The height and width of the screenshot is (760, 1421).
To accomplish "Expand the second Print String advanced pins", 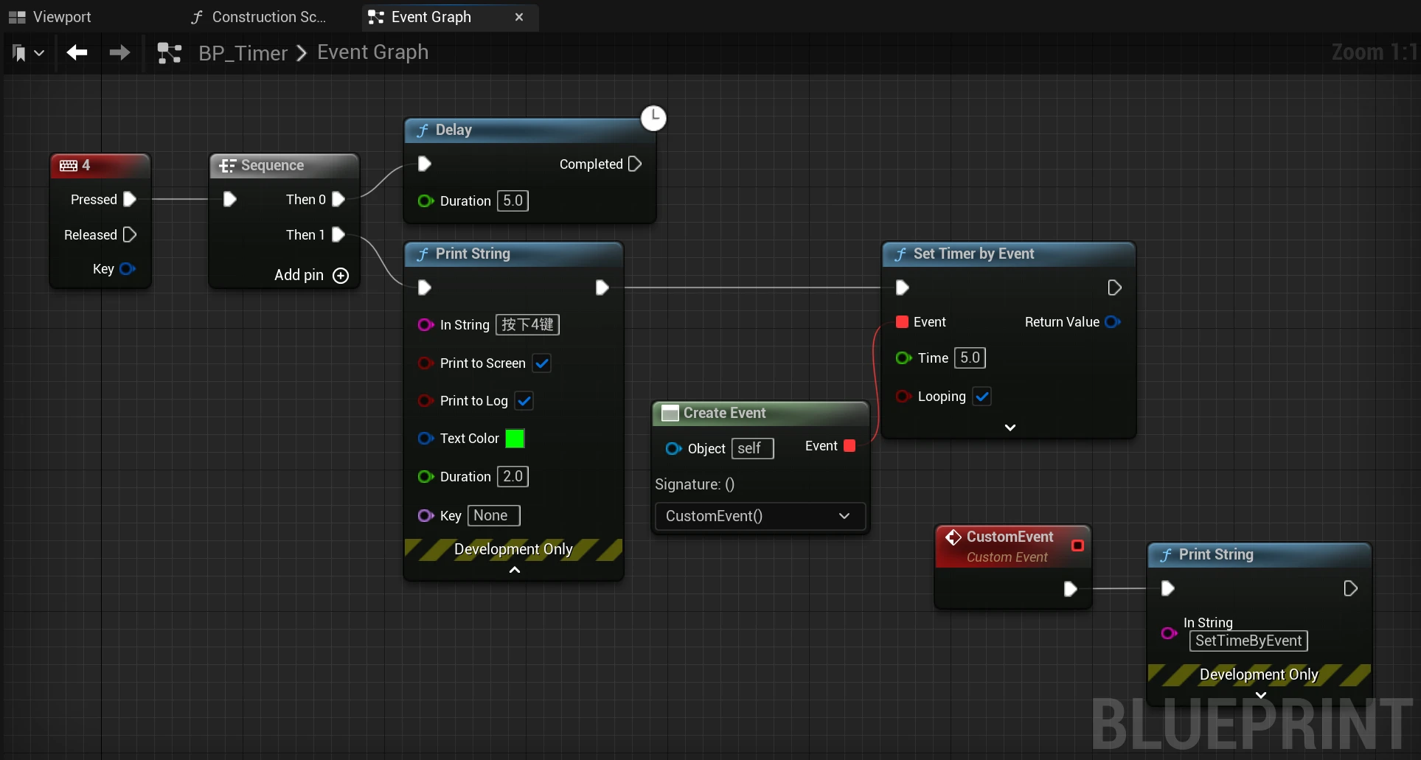I will 1261,695.
